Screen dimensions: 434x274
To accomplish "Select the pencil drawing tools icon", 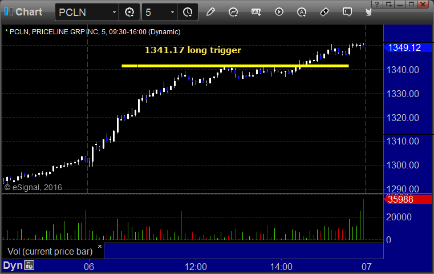I will coord(210,12).
